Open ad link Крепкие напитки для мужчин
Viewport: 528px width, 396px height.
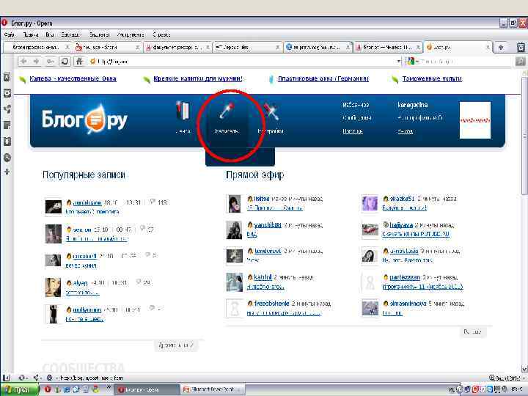[x=198, y=78]
